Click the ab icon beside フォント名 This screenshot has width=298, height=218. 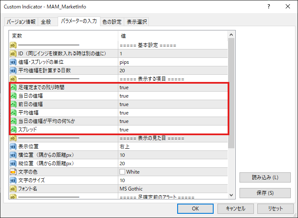tap(13, 189)
